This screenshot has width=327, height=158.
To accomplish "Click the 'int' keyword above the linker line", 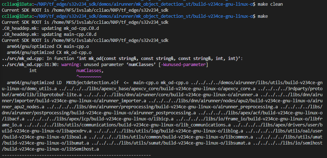I will click(x=32, y=71).
